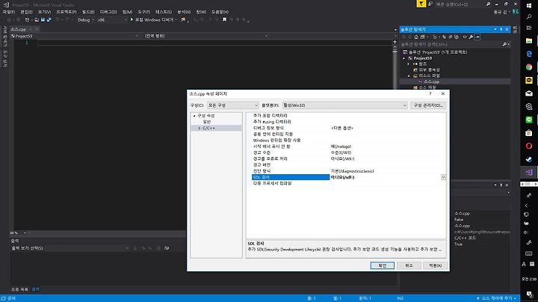Open the x86 platform dropdown in toolbar

click(112, 20)
